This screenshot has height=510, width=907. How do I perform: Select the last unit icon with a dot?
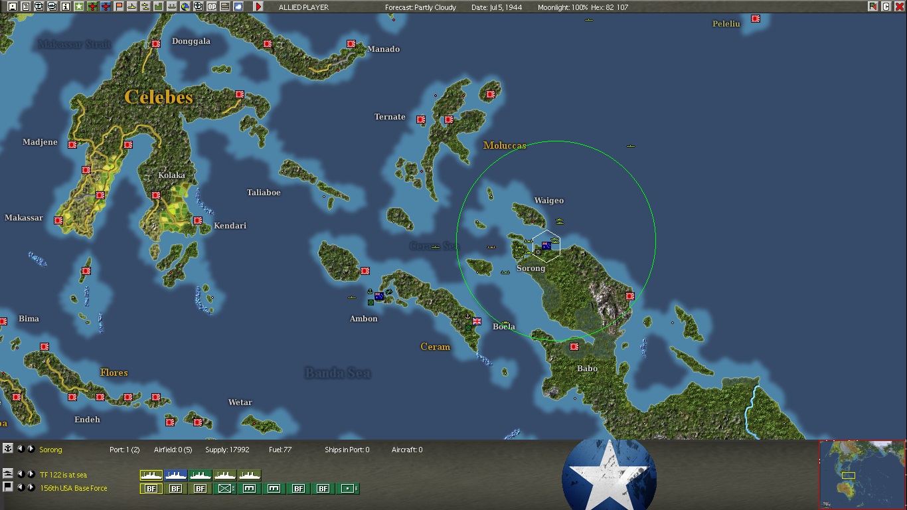click(x=348, y=489)
